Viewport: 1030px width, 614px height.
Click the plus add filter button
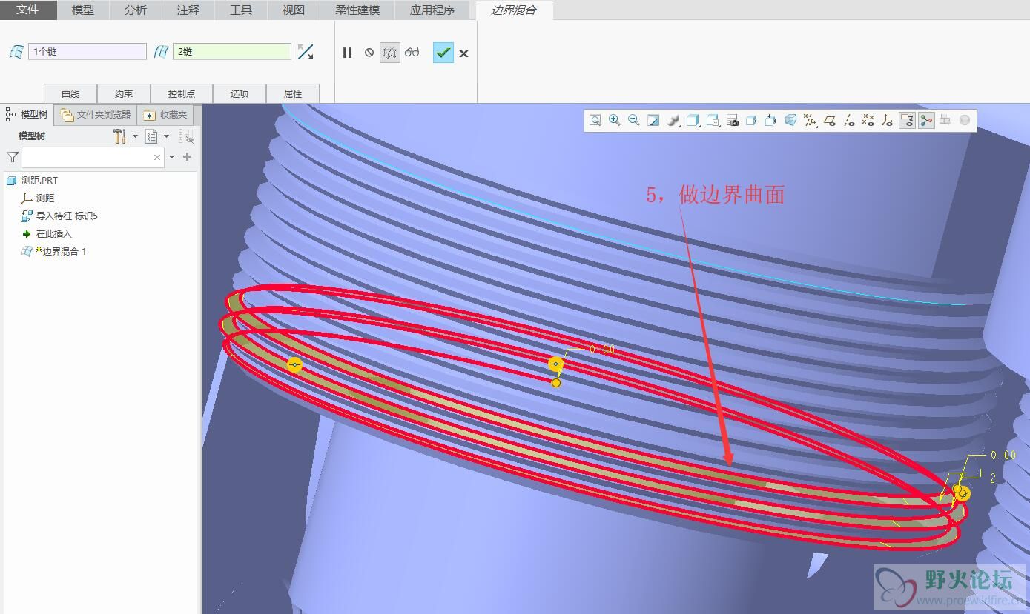pyautogui.click(x=187, y=157)
